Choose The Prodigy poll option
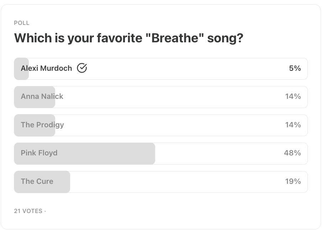Viewport: 326px width, 234px height. pyautogui.click(x=161, y=125)
